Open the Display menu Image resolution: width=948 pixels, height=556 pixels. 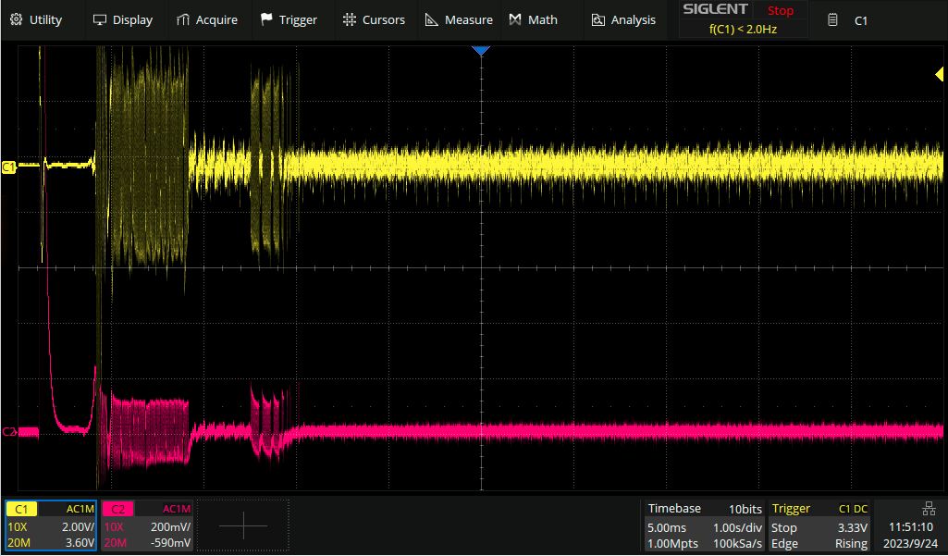click(123, 20)
